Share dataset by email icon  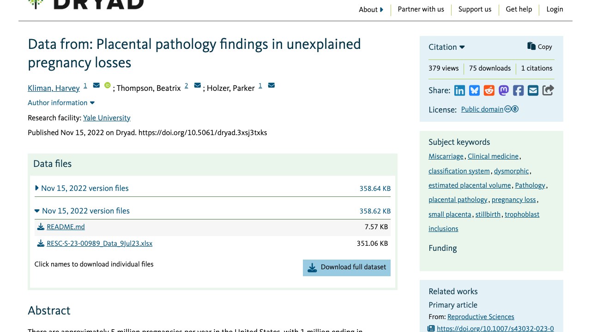point(533,90)
